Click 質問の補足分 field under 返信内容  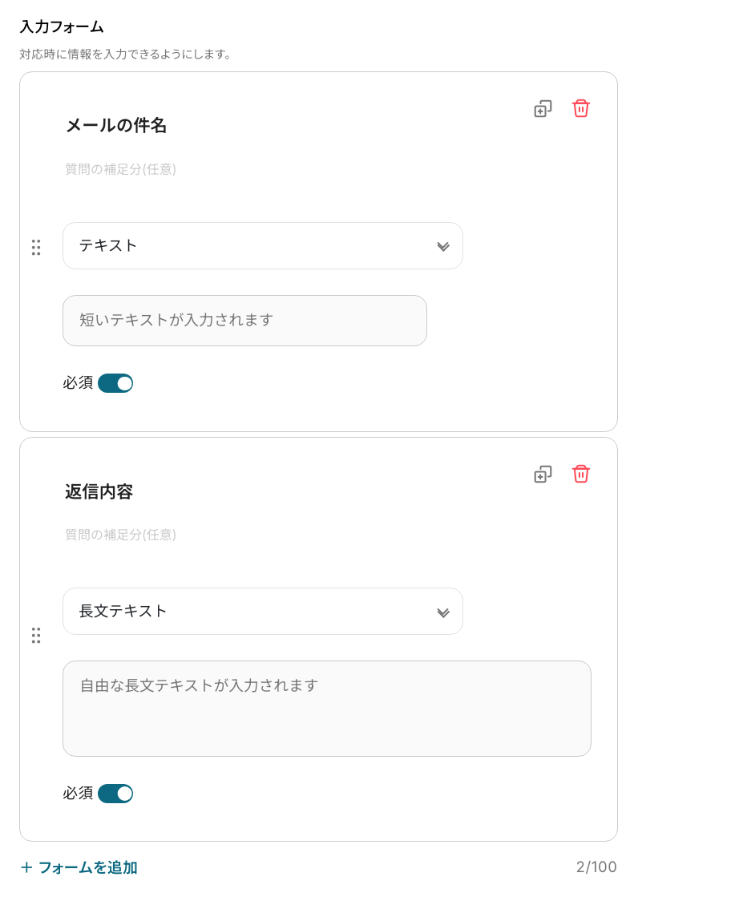click(x=121, y=535)
